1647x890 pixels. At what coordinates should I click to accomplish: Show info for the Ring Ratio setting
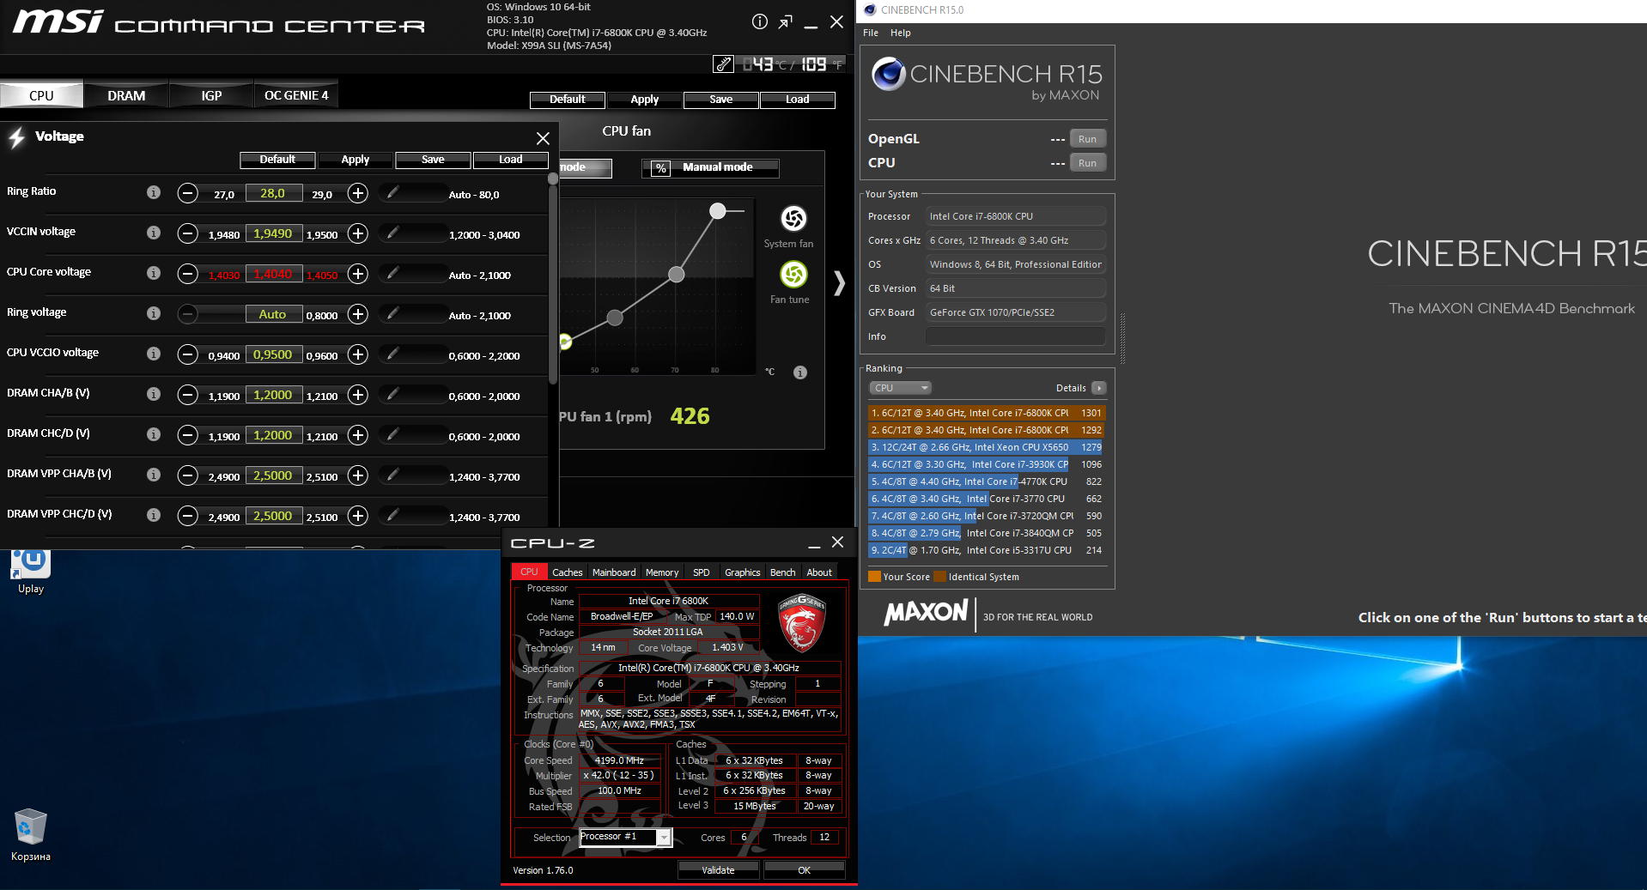click(154, 192)
